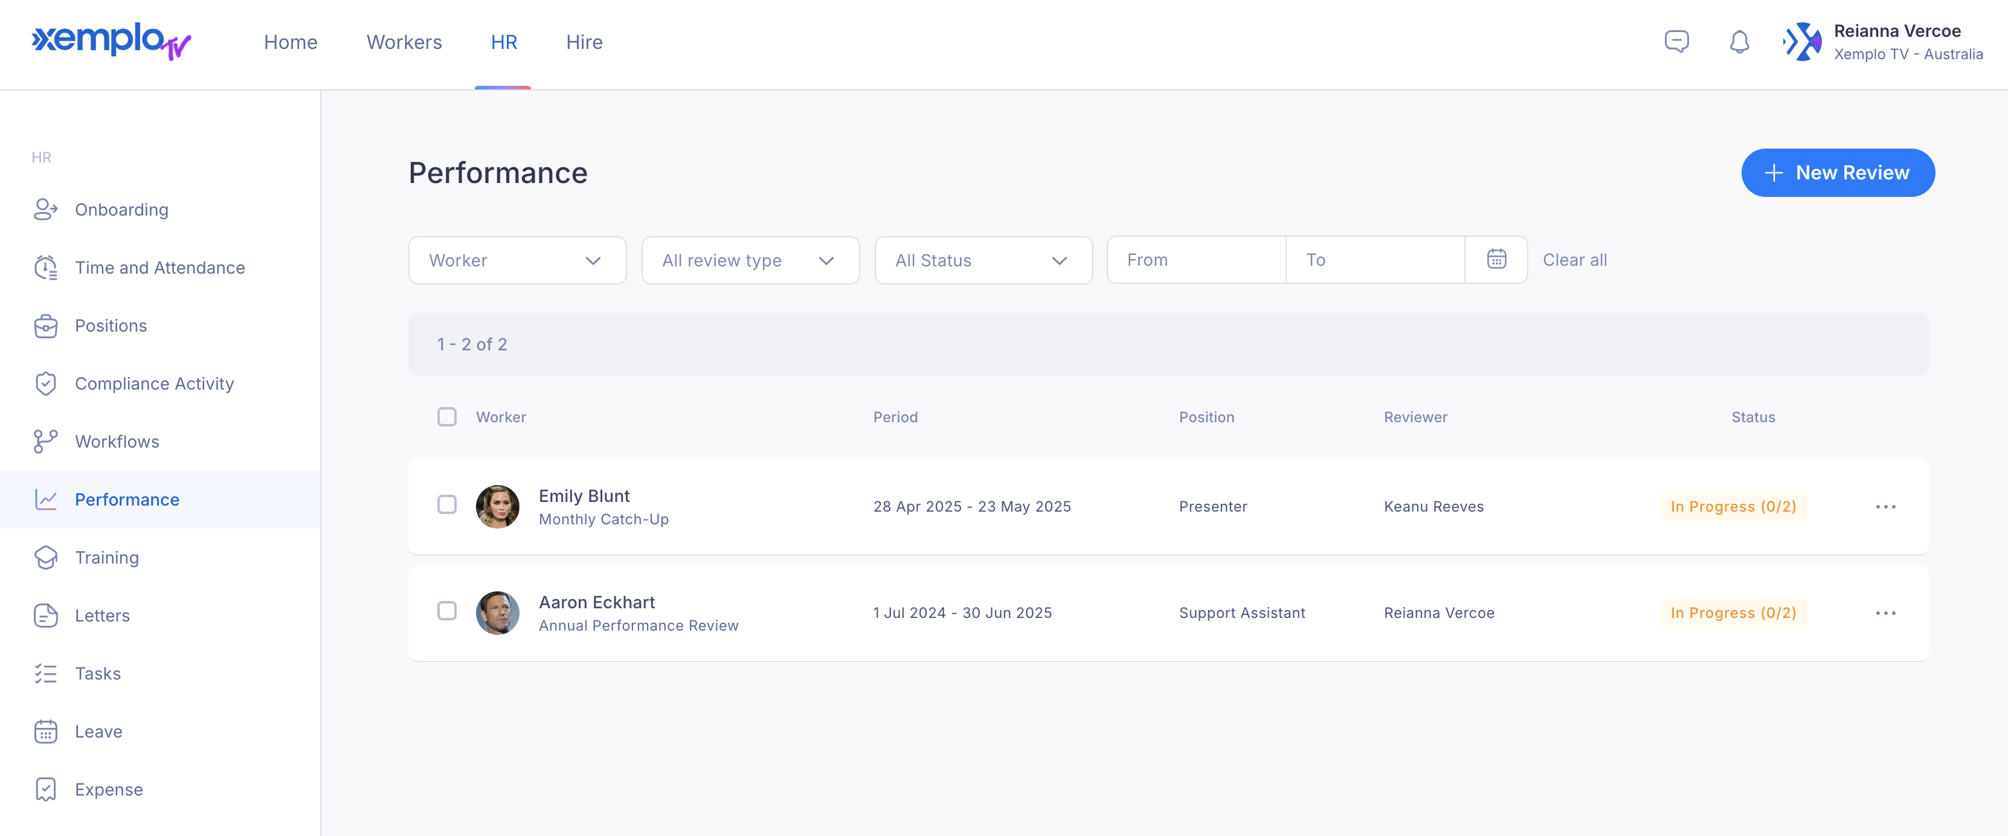
Task: Go to the Home tab
Action: pos(290,42)
